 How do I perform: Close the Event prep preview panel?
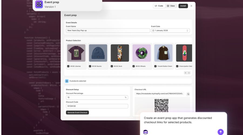pos(191,6)
